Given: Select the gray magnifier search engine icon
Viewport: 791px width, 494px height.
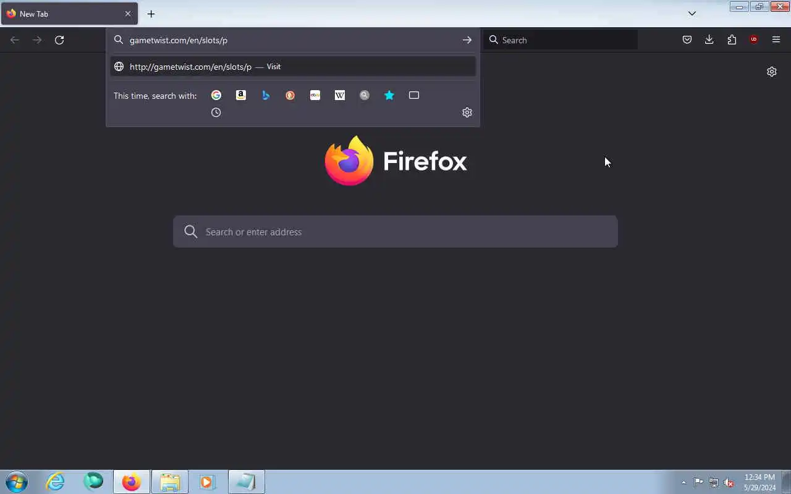Looking at the screenshot, I should (x=365, y=95).
